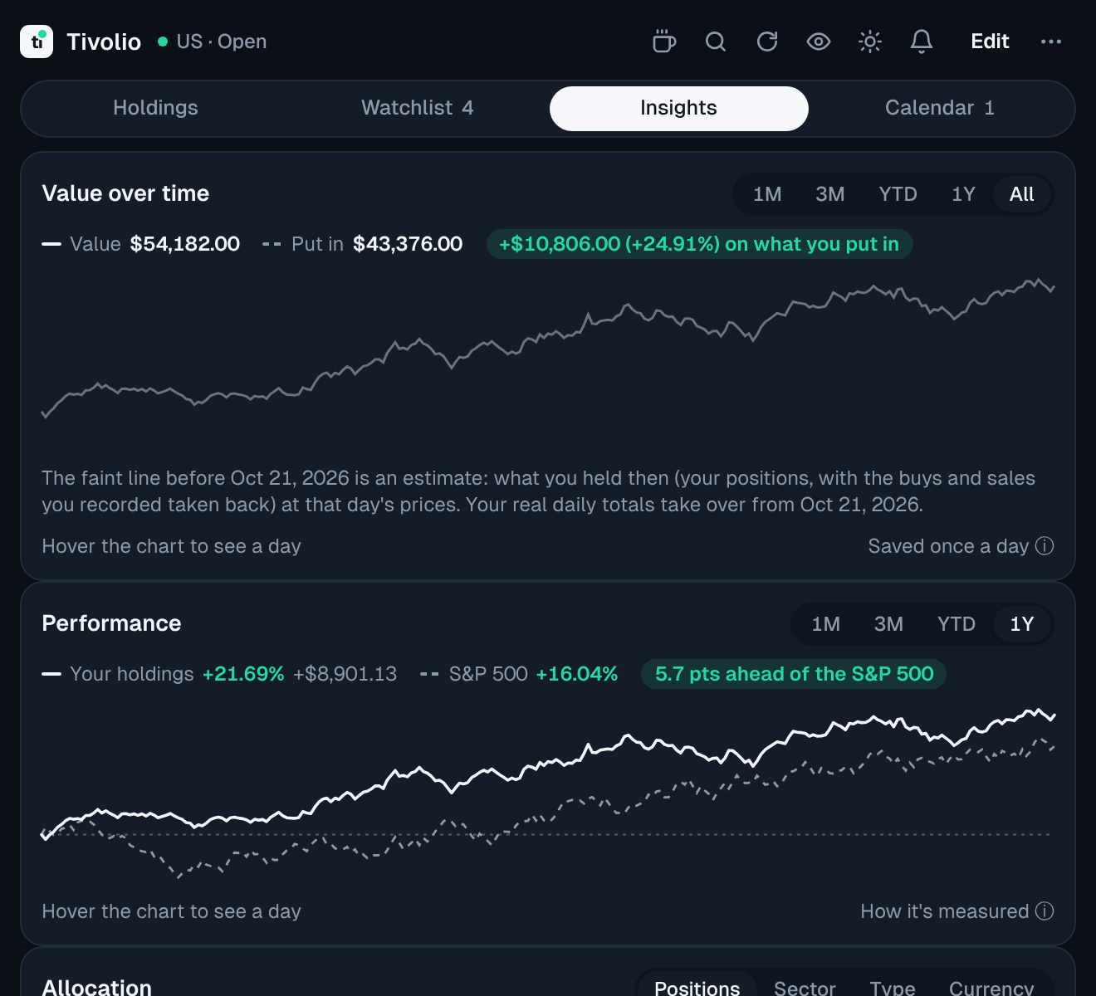Click the +$10,806.00 gain badge
The image size is (1096, 996).
point(699,244)
